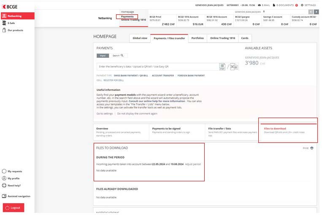Click the beneficiary data input field
The height and width of the screenshot is (215, 322).
coord(158,67)
